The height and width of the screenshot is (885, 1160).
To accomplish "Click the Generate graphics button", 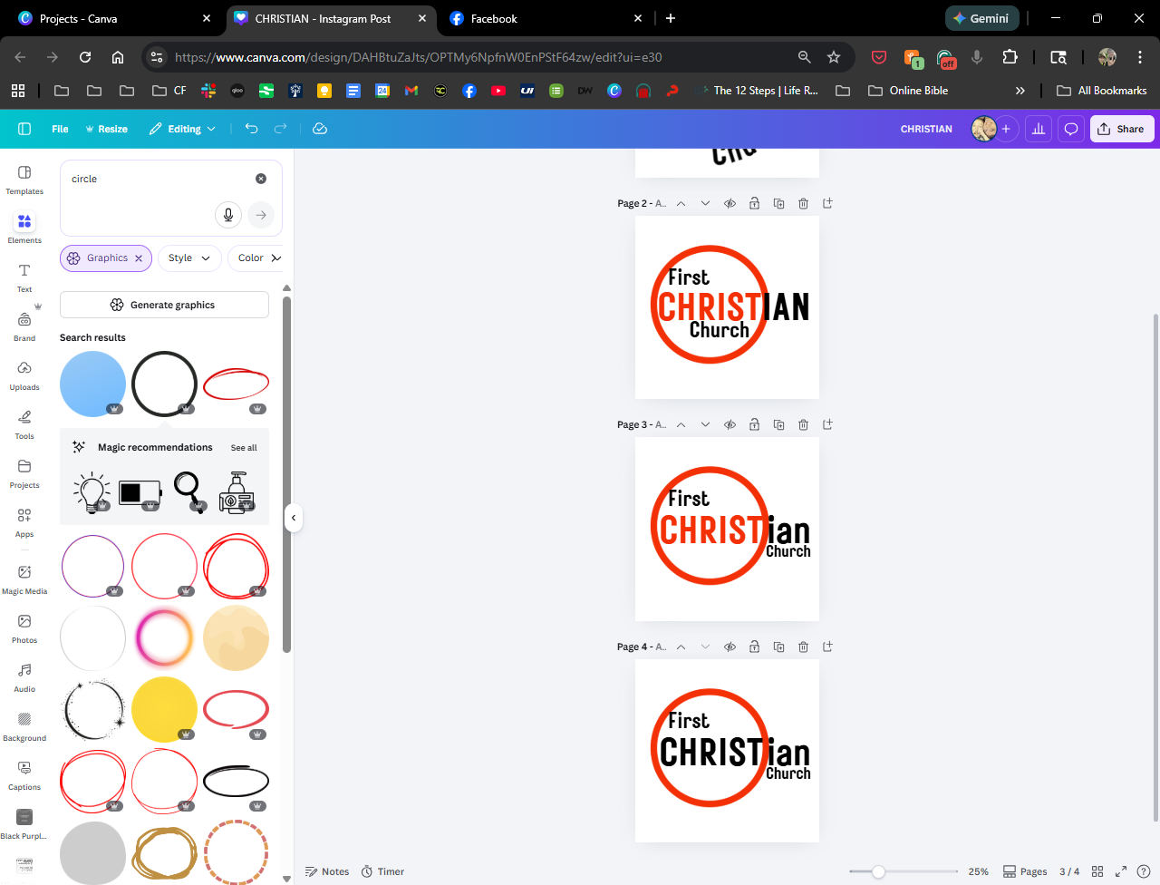I will point(164,305).
